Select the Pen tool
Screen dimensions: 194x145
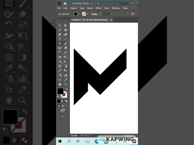click(60, 34)
